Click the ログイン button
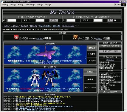127x112 pixels. click(54, 20)
